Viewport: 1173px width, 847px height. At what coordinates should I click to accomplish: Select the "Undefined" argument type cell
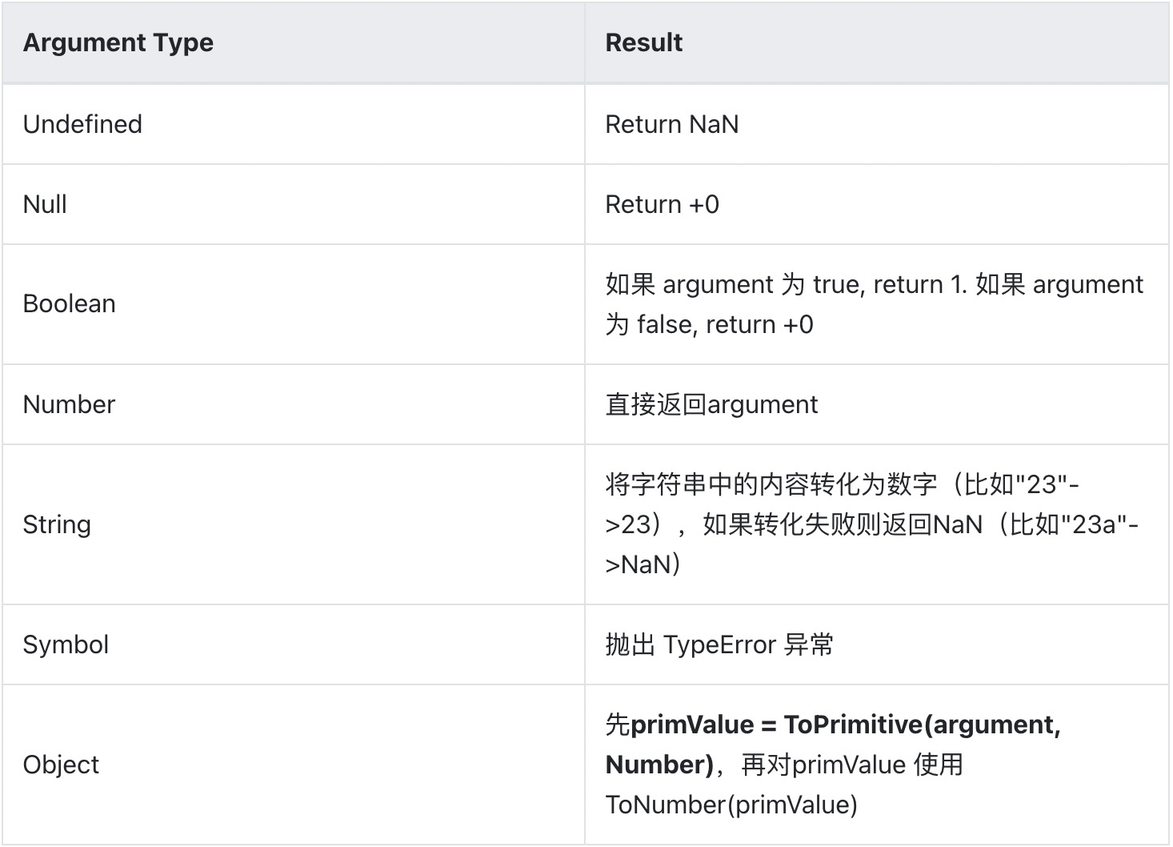pos(82,125)
